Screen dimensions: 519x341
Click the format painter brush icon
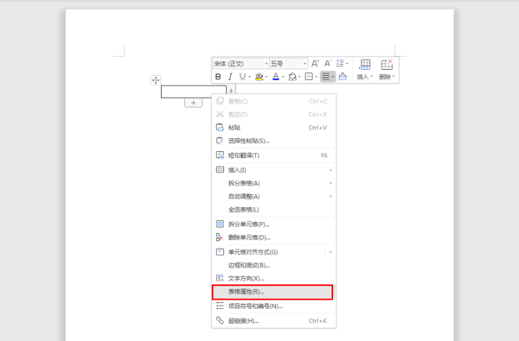coord(343,77)
